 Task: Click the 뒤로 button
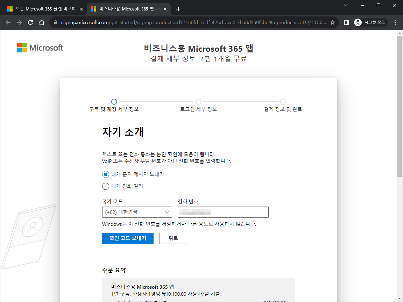tap(173, 238)
